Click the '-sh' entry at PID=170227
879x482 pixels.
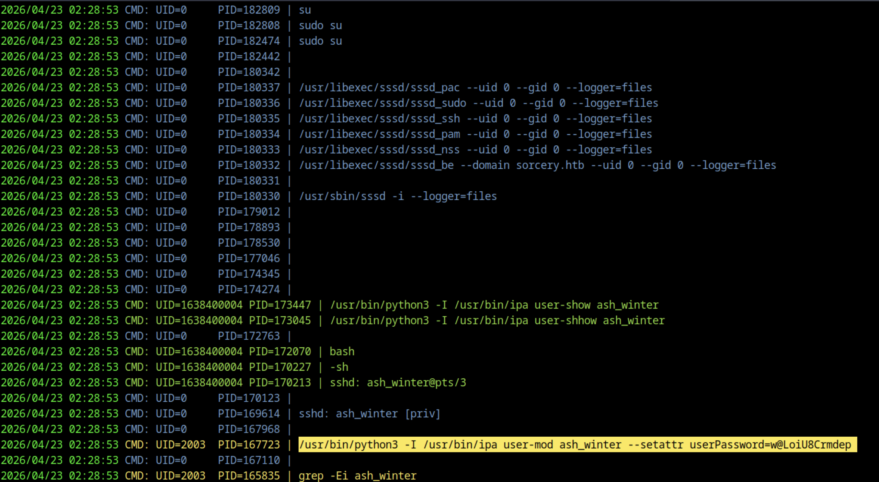coord(339,367)
